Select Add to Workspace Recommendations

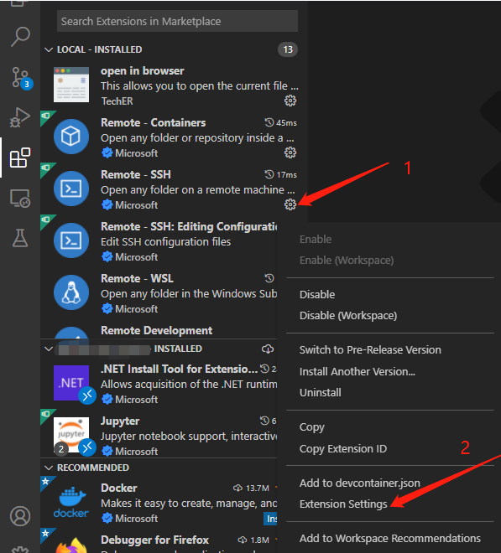[389, 539]
